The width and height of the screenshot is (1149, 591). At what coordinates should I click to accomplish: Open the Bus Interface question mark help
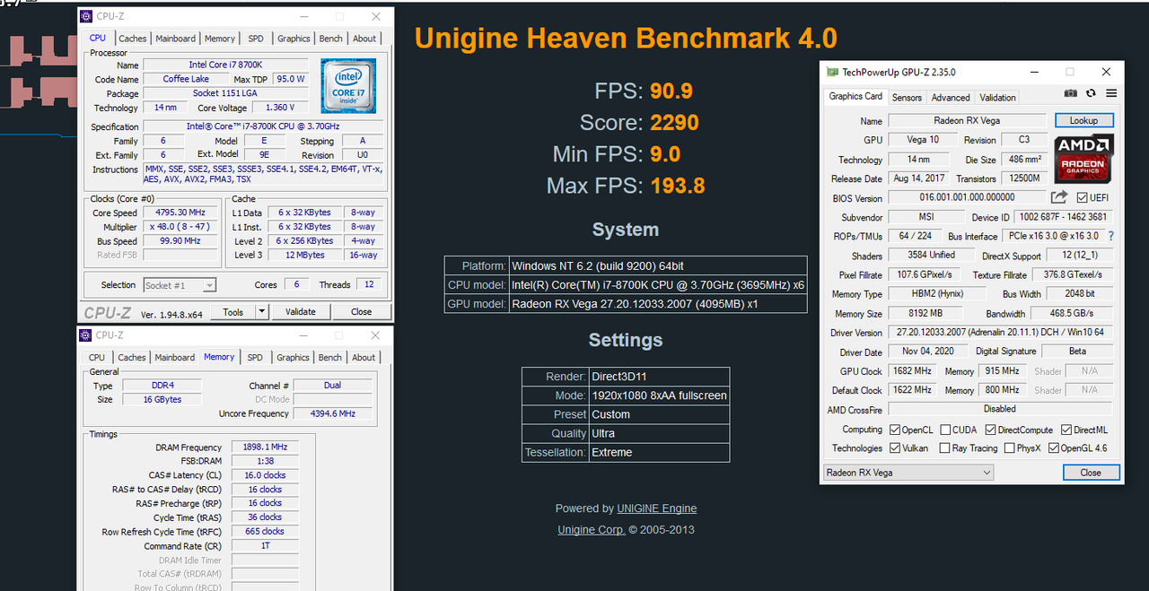pos(1111,236)
